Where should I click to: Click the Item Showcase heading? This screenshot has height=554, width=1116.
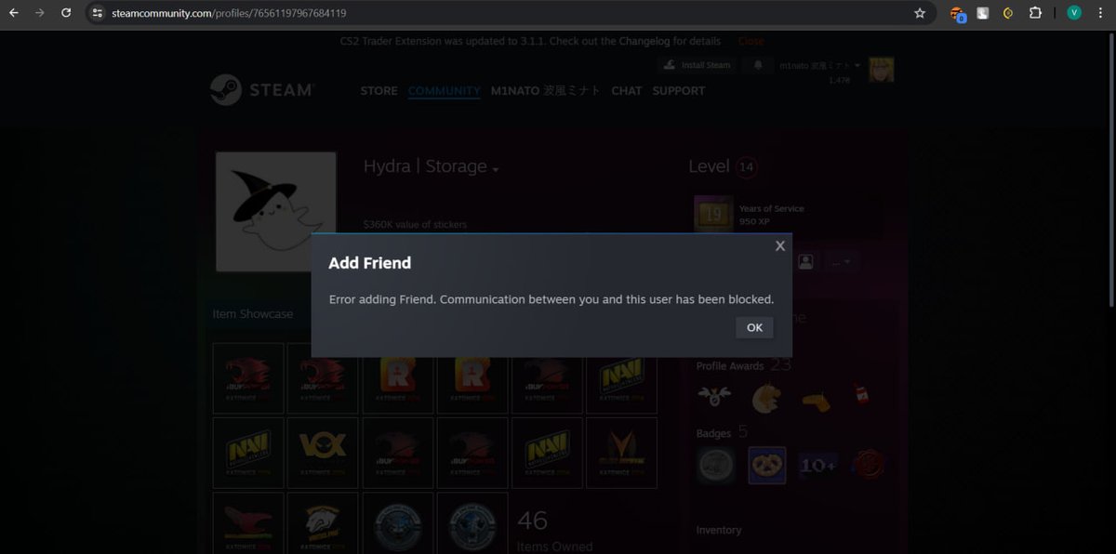252,314
